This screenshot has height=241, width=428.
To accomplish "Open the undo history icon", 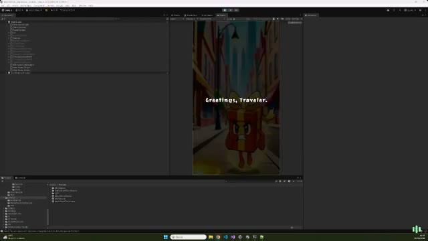I will point(394,10).
